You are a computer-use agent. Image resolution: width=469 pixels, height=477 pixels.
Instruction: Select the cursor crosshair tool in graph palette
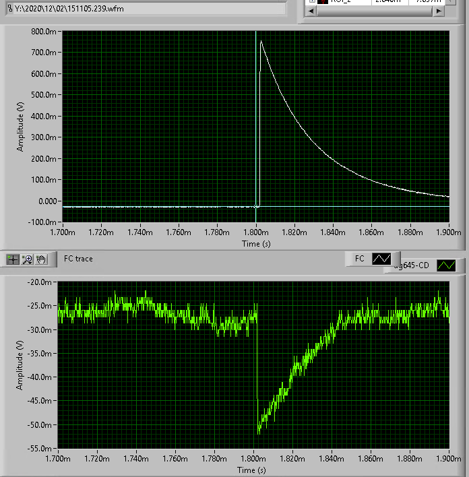pos(13,259)
